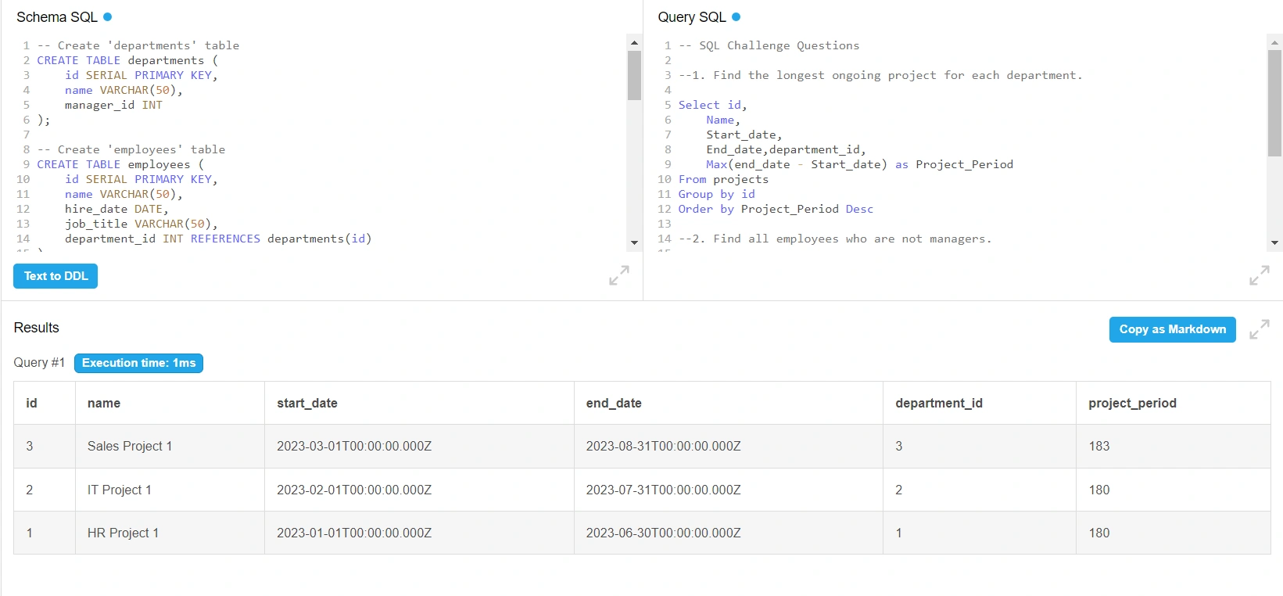Viewport: 1283px width, 596px height.
Task: Expand the Results panel to fullscreen
Action: pyautogui.click(x=1259, y=329)
